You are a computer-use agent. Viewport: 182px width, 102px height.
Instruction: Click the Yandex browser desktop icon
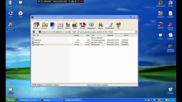(20, 14)
